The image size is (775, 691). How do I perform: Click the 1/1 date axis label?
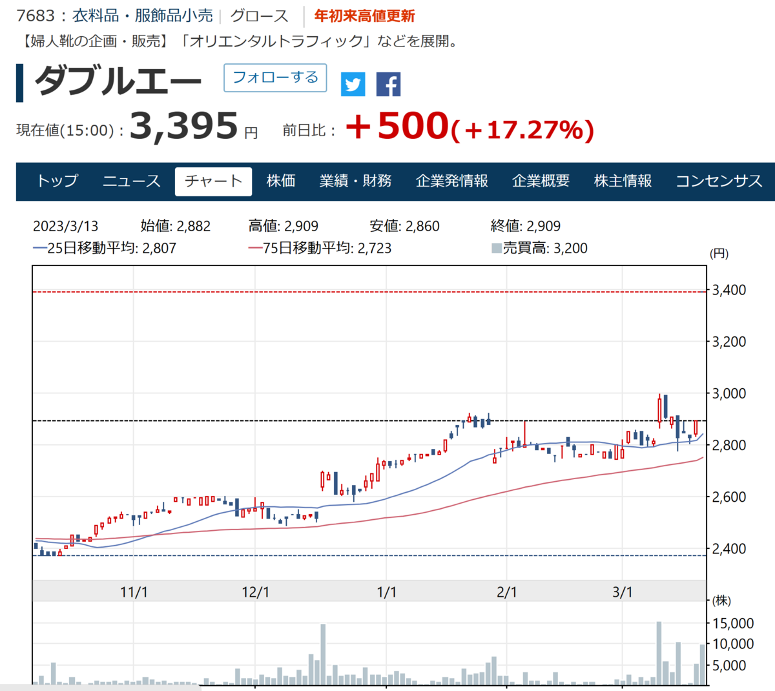click(x=386, y=592)
